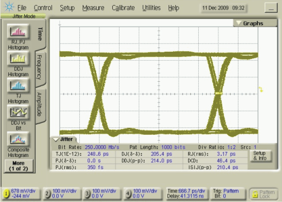Image resolution: width=282 pixels, height=202 pixels.
Task: Minimize the application window
Action: point(271,8)
